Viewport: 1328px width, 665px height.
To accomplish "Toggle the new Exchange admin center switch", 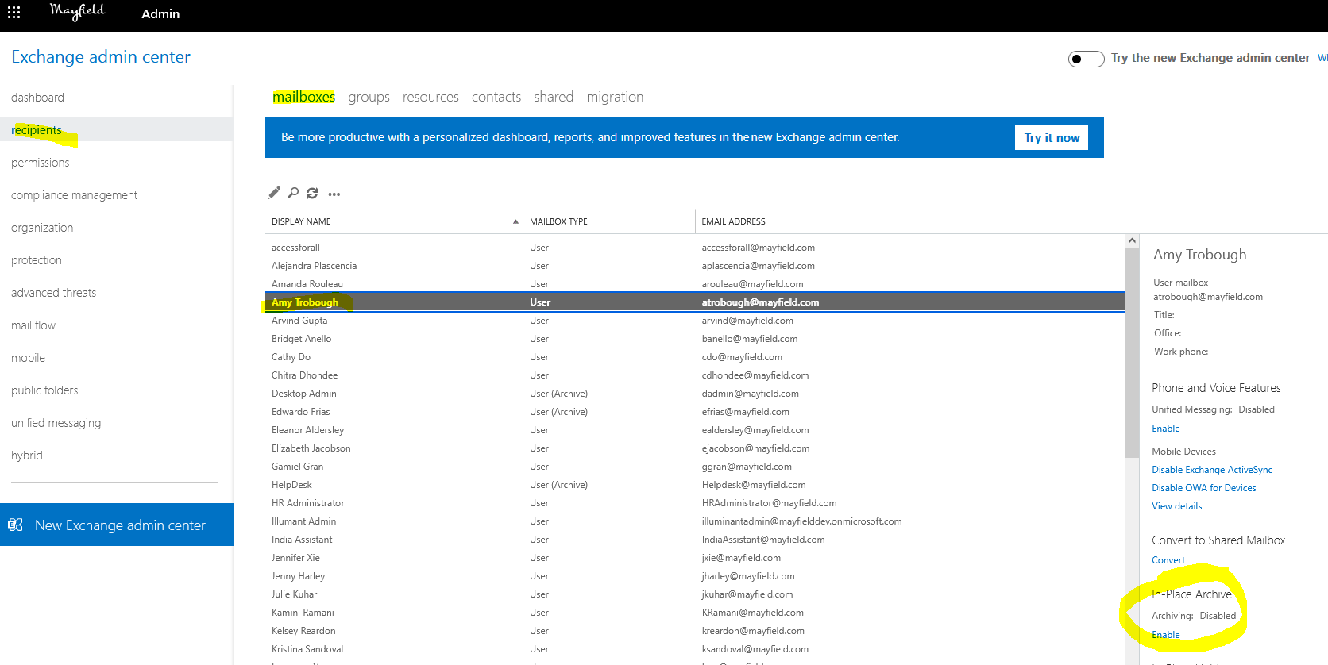I will 1086,59.
